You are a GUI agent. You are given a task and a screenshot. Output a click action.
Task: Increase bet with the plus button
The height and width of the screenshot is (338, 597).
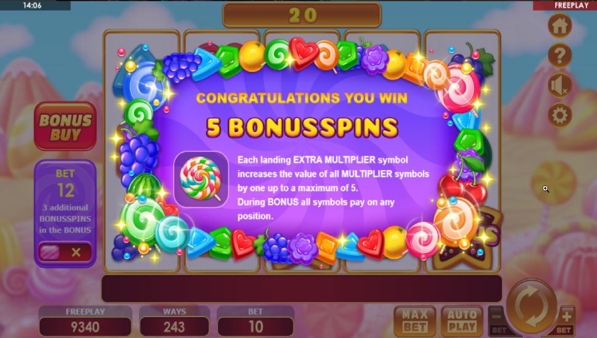566,321
